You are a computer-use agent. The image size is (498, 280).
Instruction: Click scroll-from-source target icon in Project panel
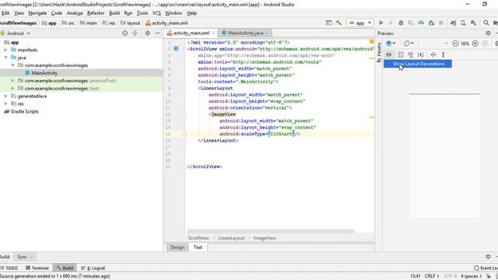(x=124, y=33)
